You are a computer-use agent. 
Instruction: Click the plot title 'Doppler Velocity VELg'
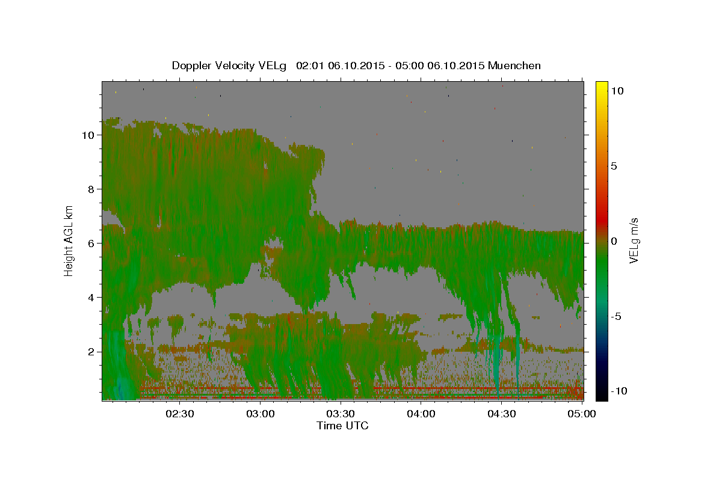230,66
